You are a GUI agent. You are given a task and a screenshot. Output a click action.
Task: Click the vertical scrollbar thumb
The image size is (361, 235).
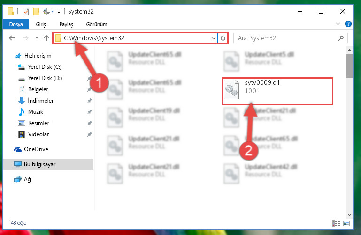coord(349,66)
